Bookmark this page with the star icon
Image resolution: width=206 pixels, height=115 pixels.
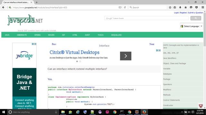170,7
